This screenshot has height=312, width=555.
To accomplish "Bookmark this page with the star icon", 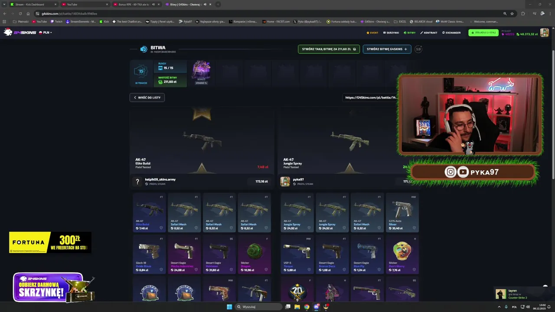I will point(512,13).
